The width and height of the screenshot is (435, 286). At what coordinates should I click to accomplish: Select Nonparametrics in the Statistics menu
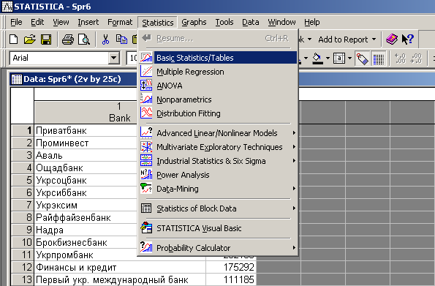point(218,99)
